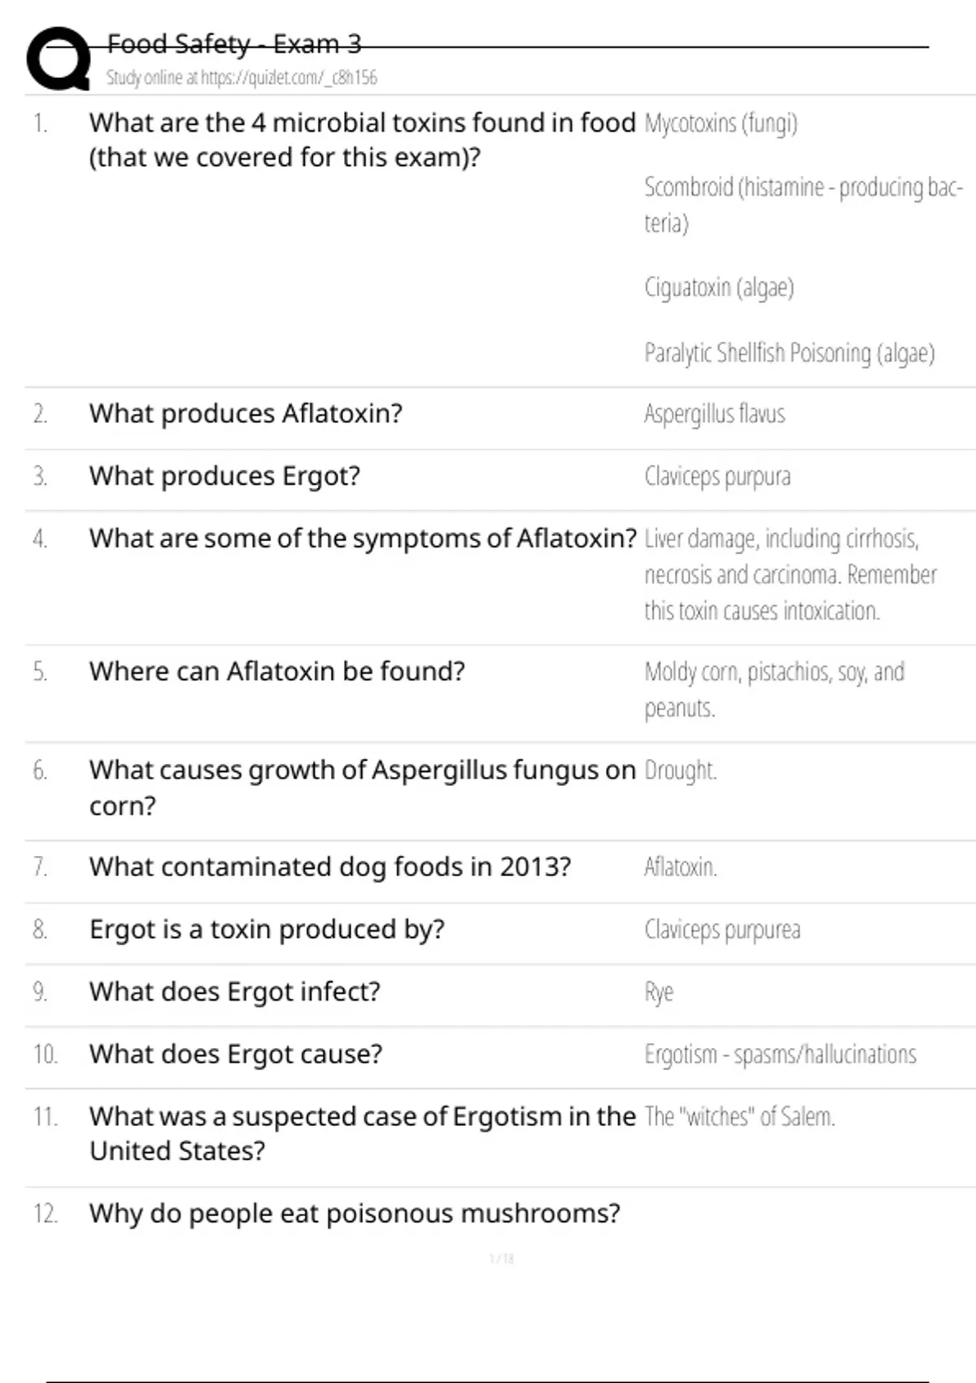The height and width of the screenshot is (1383, 976).
Task: Select Why do people eat poisonous mushrooms
Action: 355,1214
